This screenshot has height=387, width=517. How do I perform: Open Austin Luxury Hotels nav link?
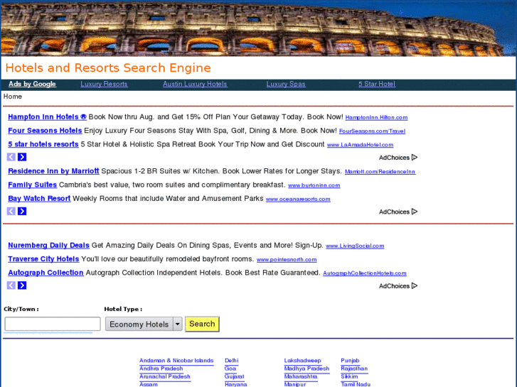click(195, 84)
